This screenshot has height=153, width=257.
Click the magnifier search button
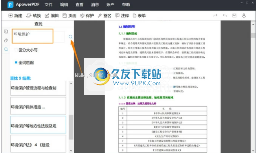click(x=70, y=37)
